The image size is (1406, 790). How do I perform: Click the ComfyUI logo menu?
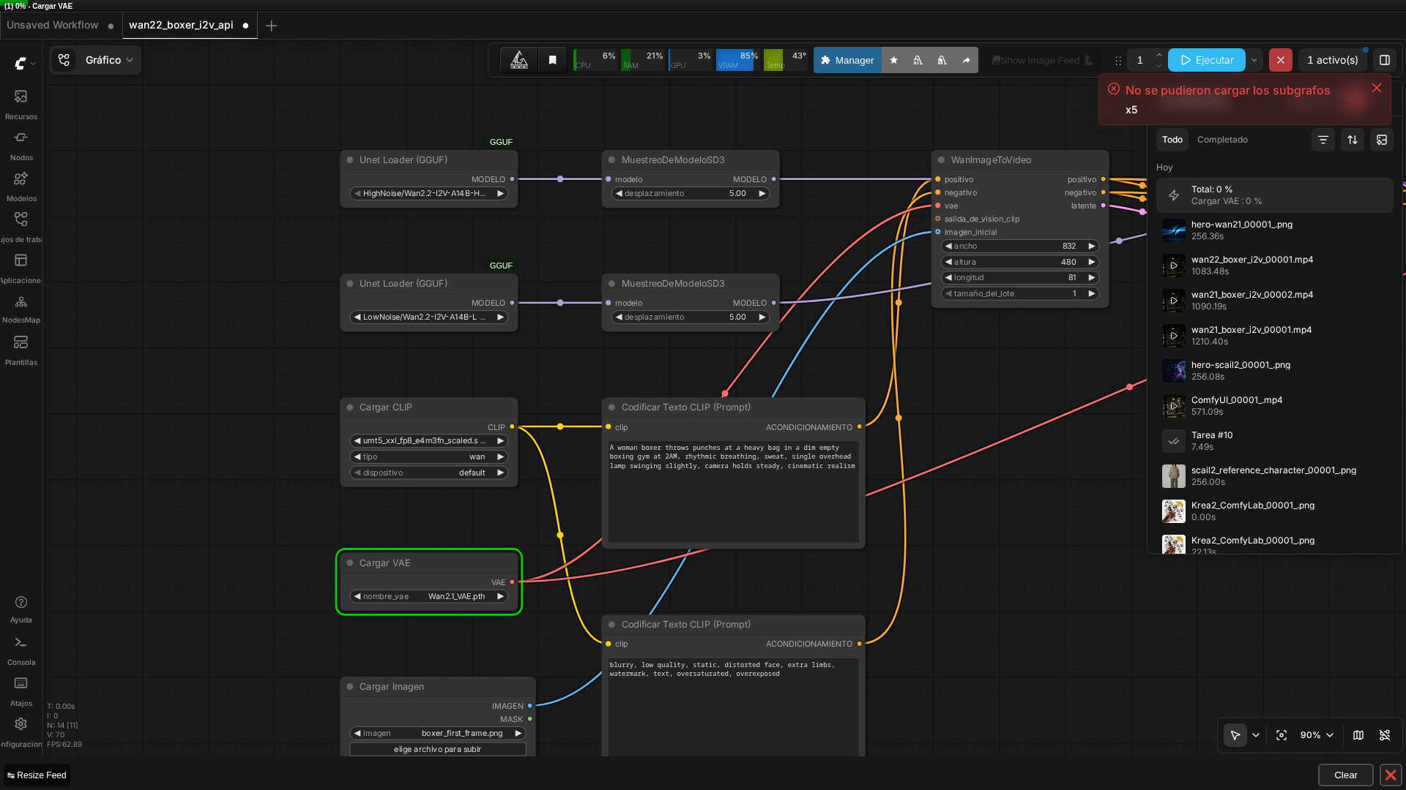pyautogui.click(x=25, y=64)
